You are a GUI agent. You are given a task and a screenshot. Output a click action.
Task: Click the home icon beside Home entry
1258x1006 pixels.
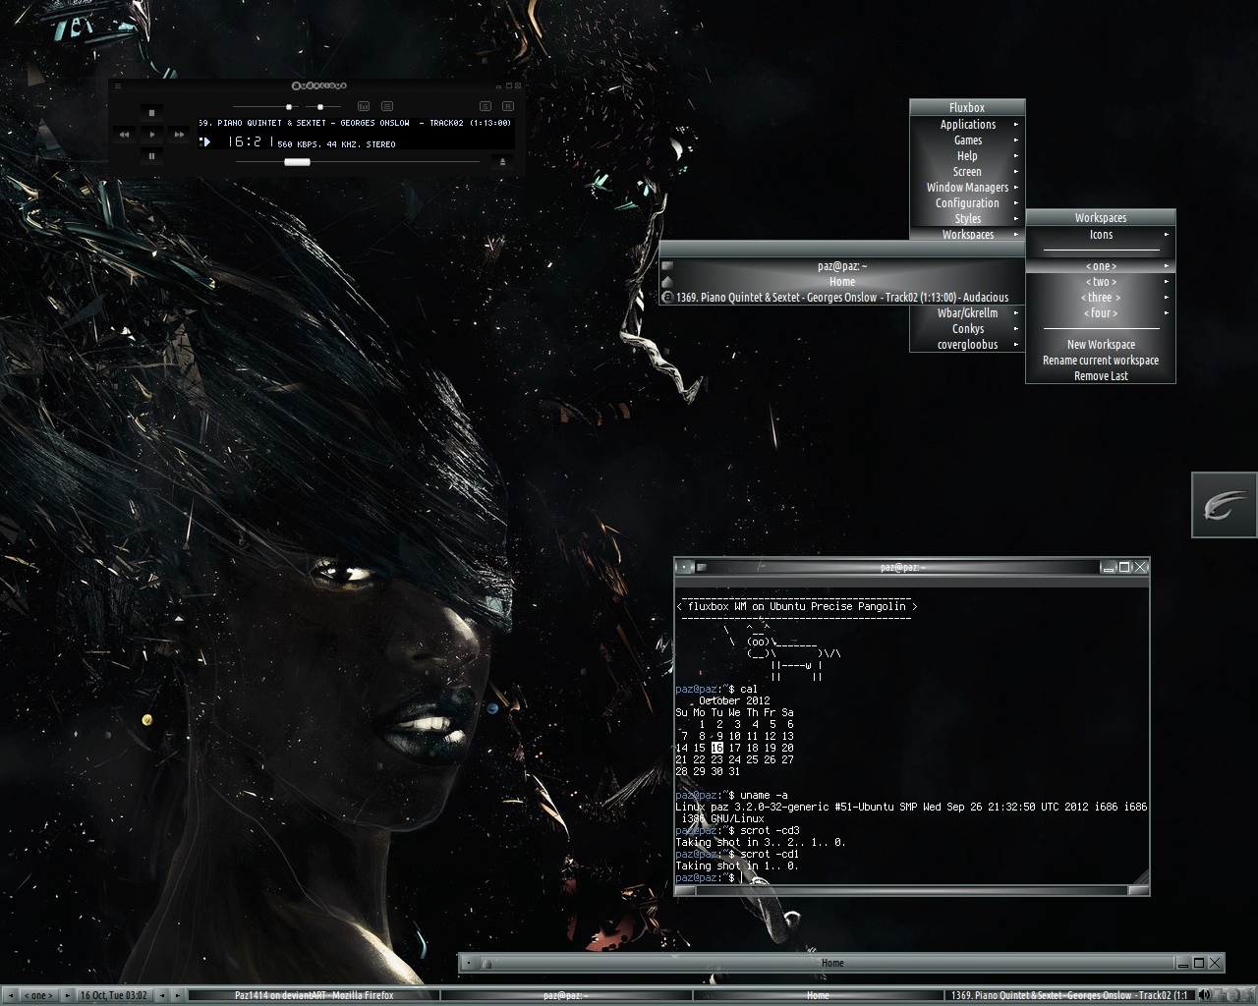667,282
